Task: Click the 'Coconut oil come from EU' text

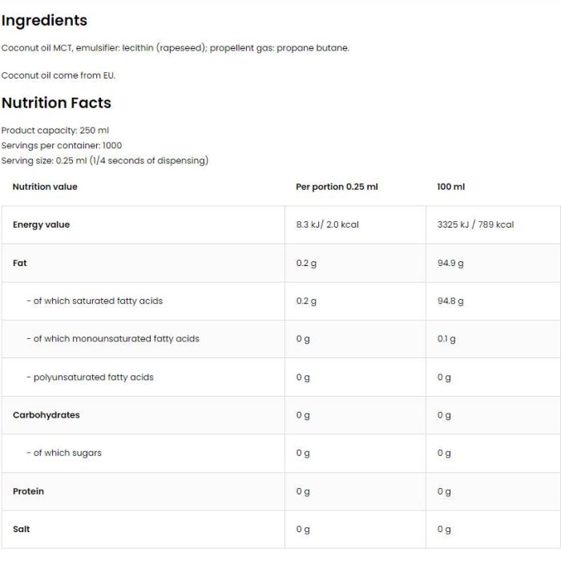Action: point(59,75)
